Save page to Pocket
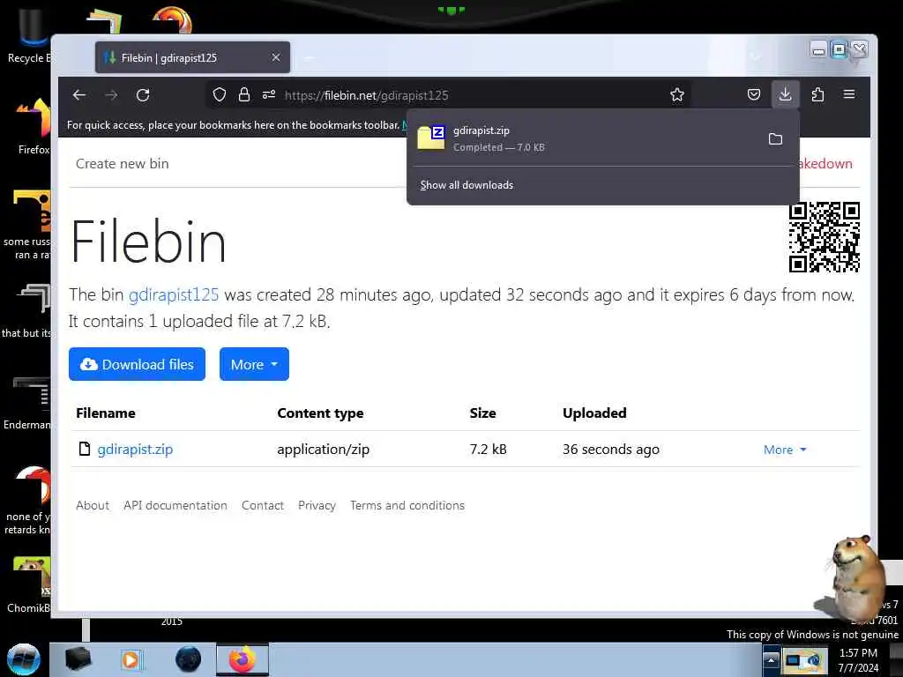This screenshot has width=903, height=677. [754, 94]
